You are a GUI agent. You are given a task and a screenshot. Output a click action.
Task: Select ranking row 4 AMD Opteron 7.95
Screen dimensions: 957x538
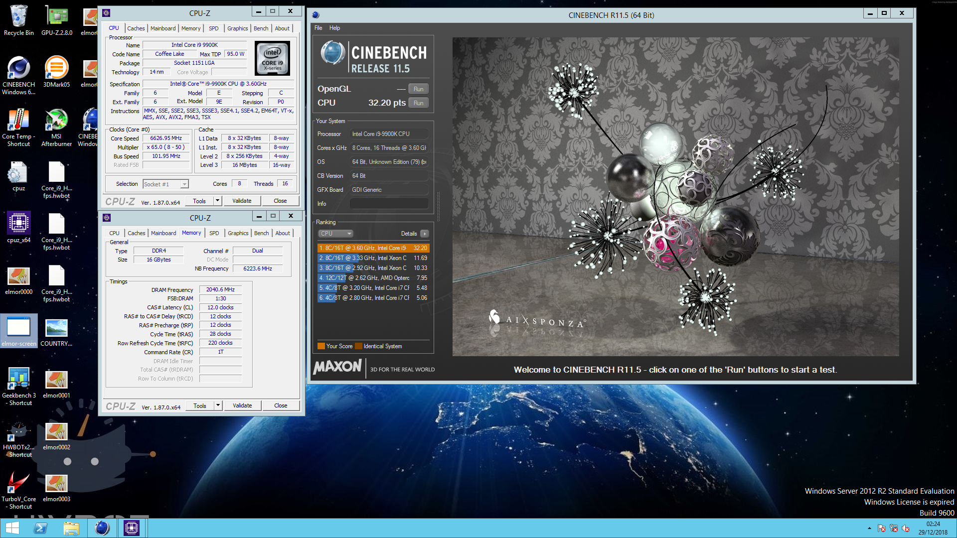373,278
